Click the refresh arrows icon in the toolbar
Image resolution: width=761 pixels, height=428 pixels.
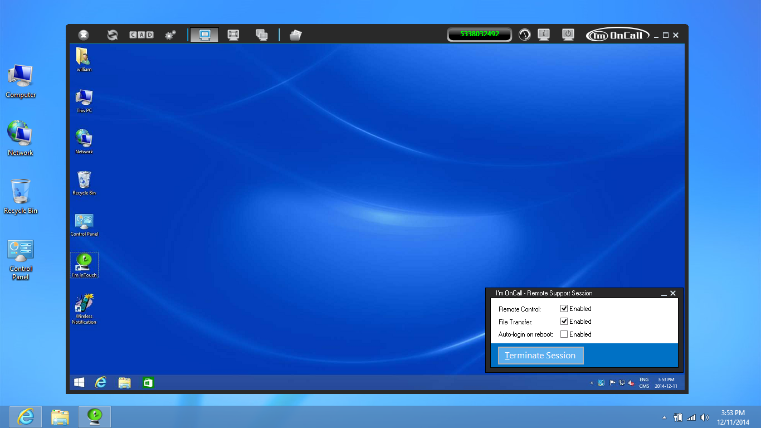point(113,35)
